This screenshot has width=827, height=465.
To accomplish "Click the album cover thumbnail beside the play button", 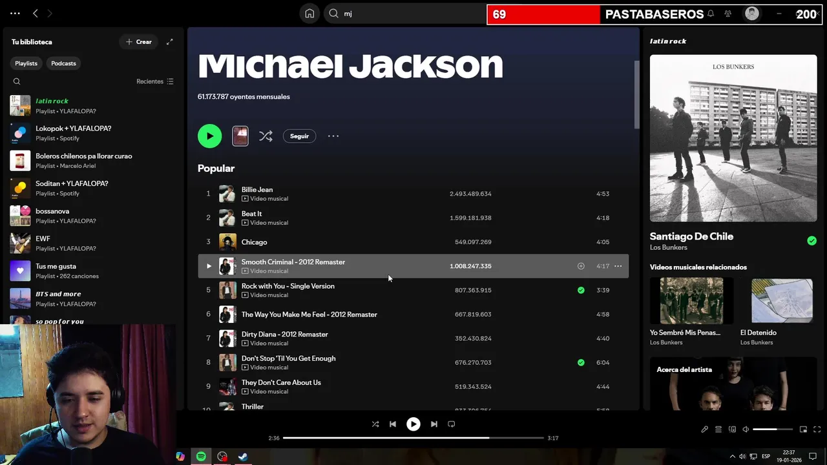I will click(240, 136).
